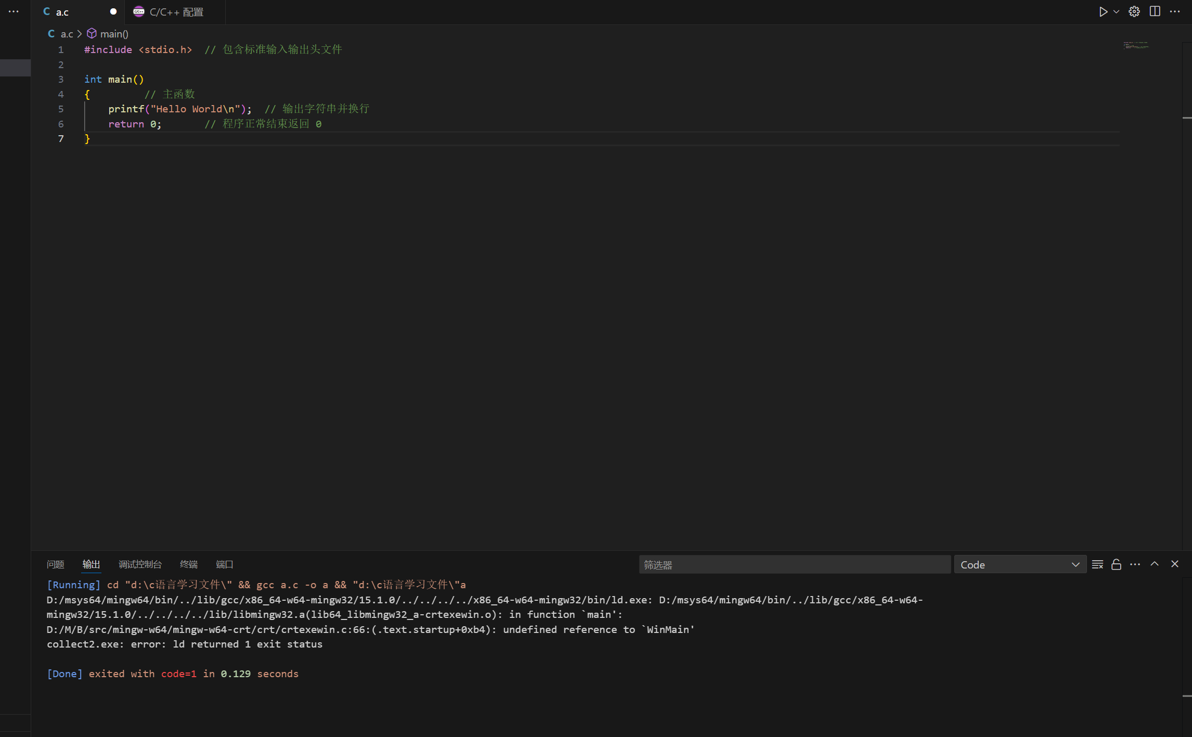Open the output panel ellipsis menu
The height and width of the screenshot is (737, 1192).
1135,564
